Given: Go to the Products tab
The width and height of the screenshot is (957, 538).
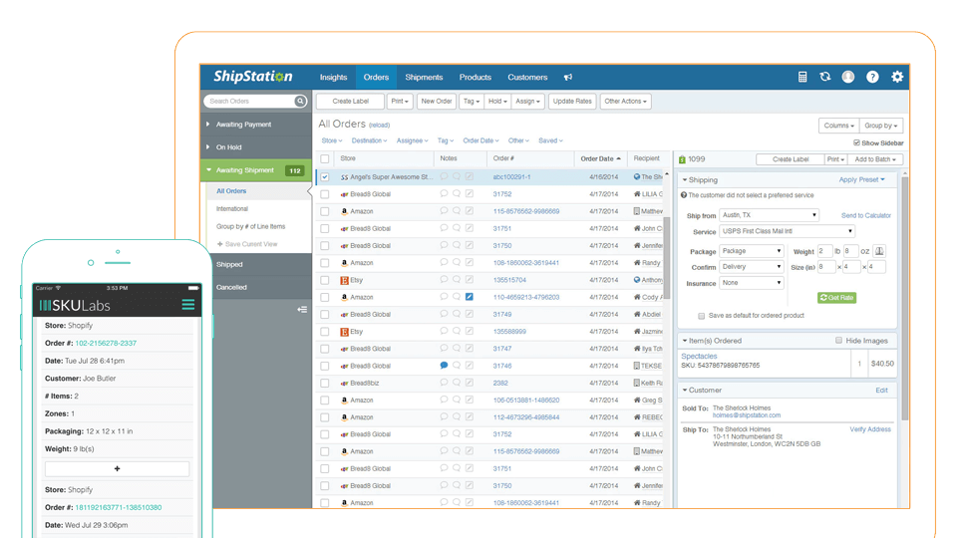Looking at the screenshot, I should click(x=475, y=78).
